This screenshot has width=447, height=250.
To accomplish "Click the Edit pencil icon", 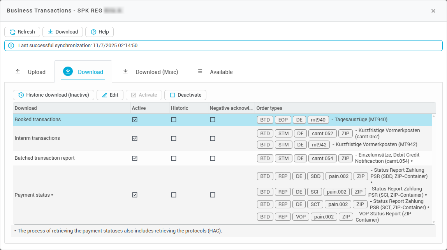I will coord(104,95).
